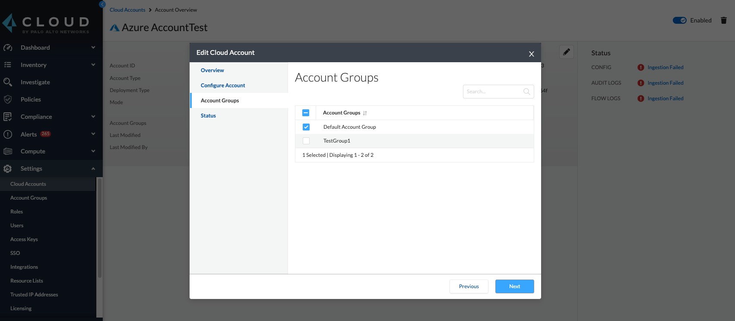Screen dimensions: 735x321
Task: Check the TestGroup1 checkbox
Action: click(x=306, y=141)
